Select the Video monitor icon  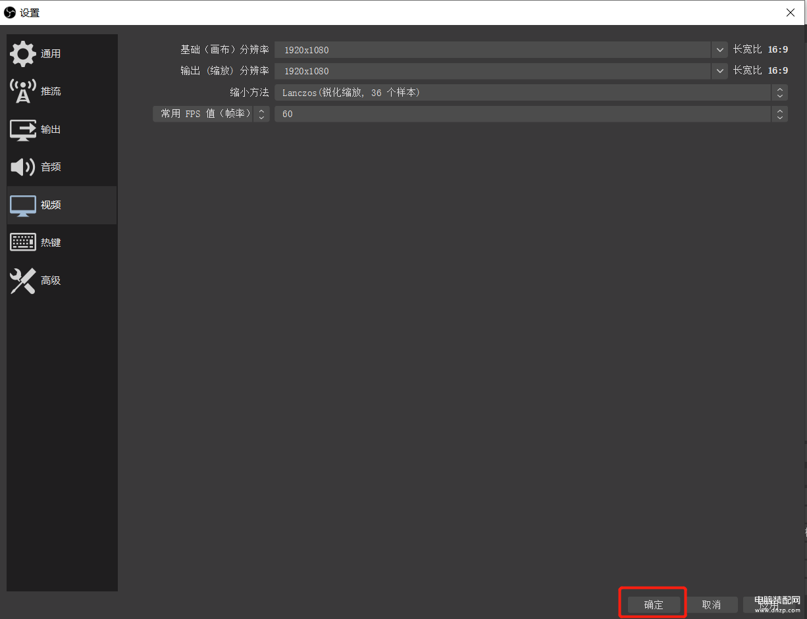tap(23, 206)
